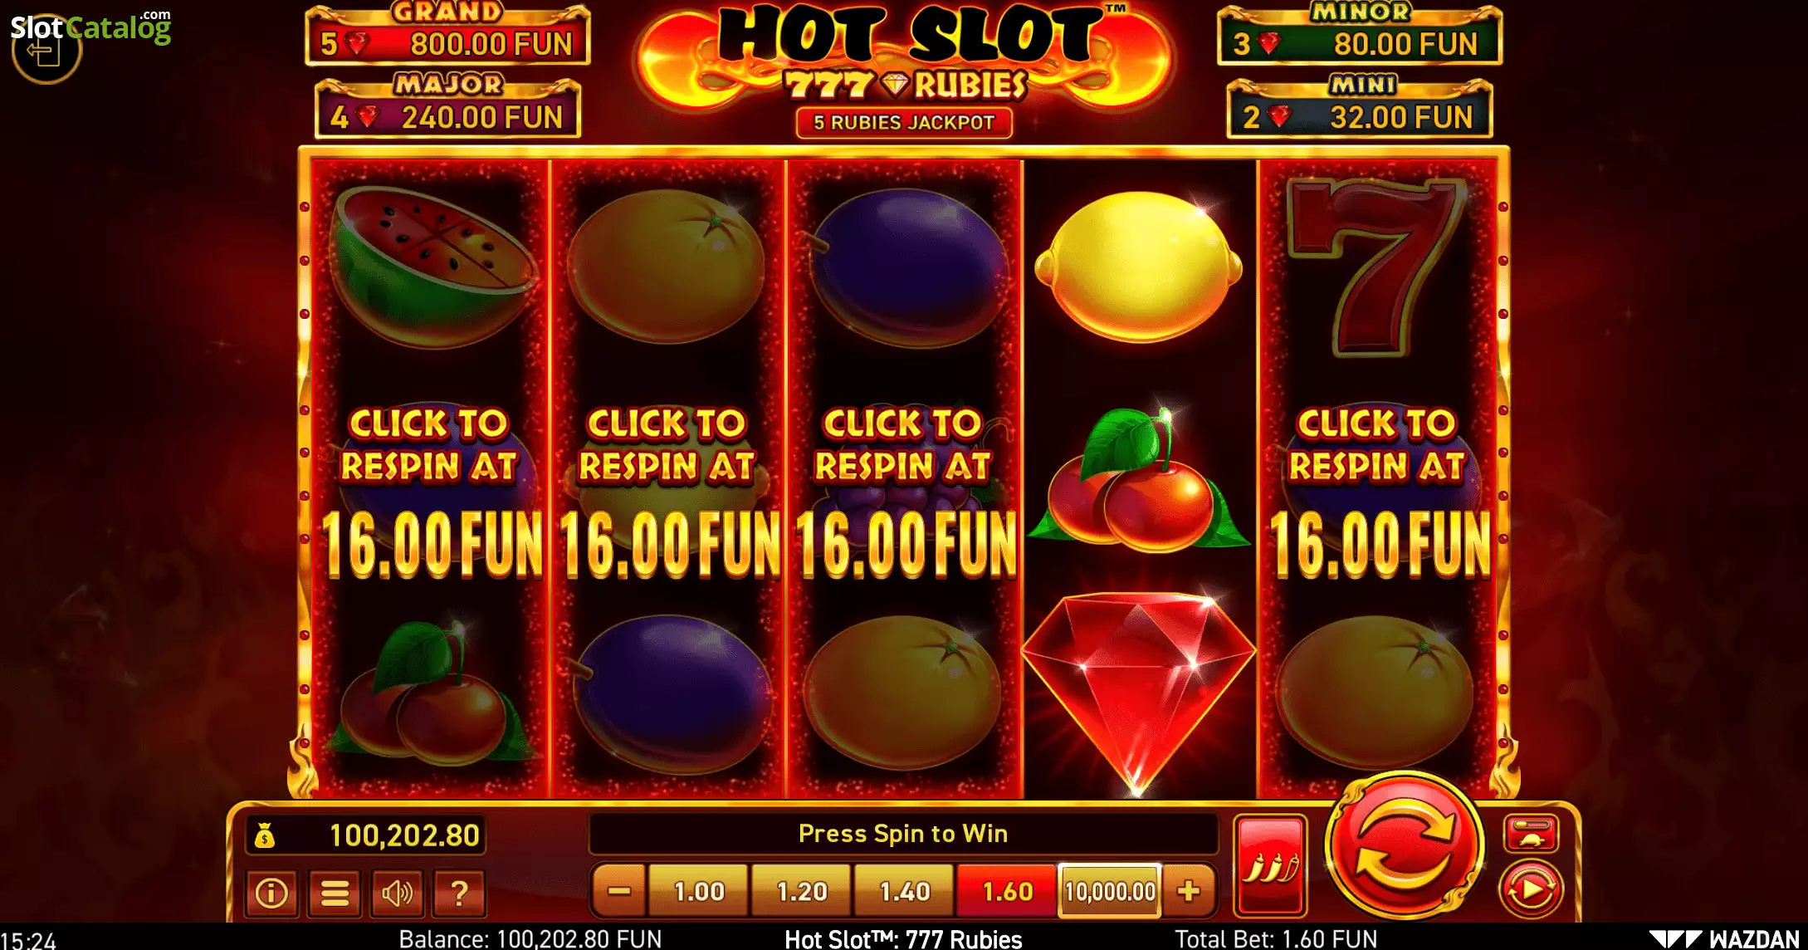Open the hamburger menu button

(x=335, y=893)
